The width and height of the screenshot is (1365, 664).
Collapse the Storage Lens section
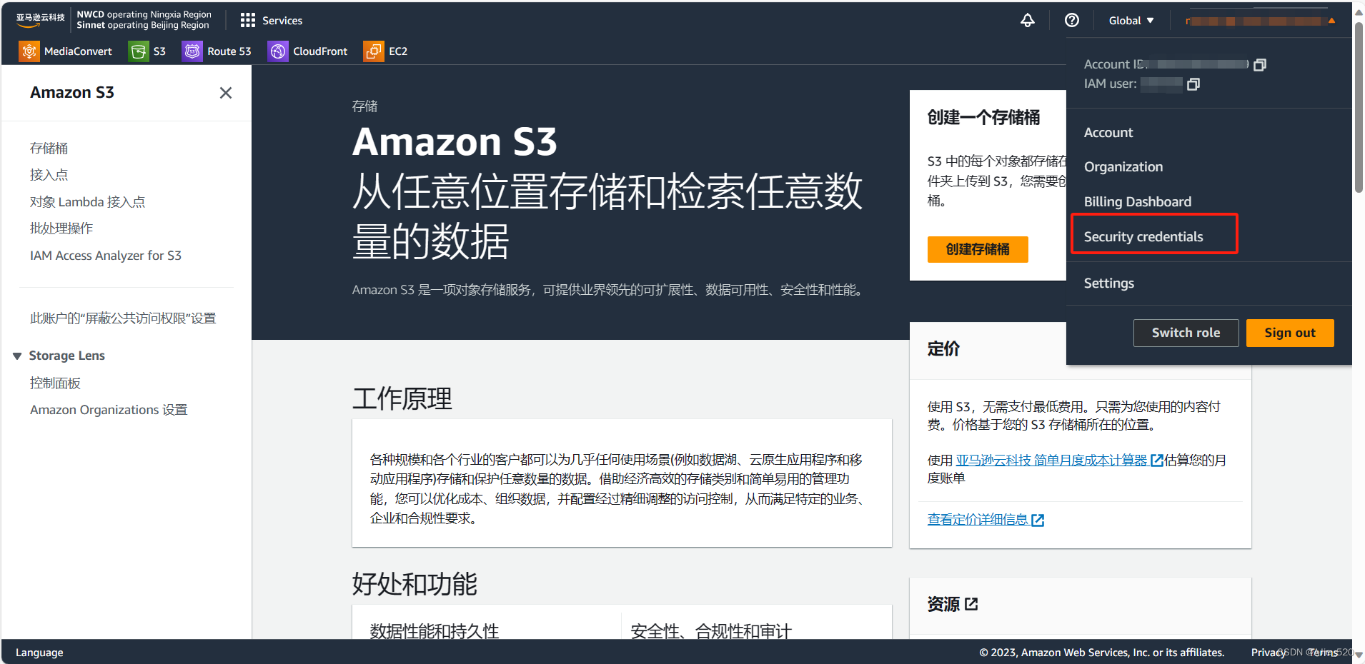16,355
